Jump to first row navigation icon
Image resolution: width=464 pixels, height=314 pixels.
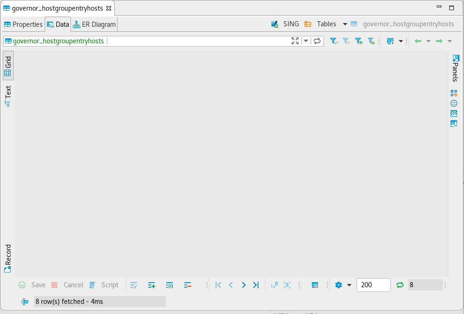[218, 285]
